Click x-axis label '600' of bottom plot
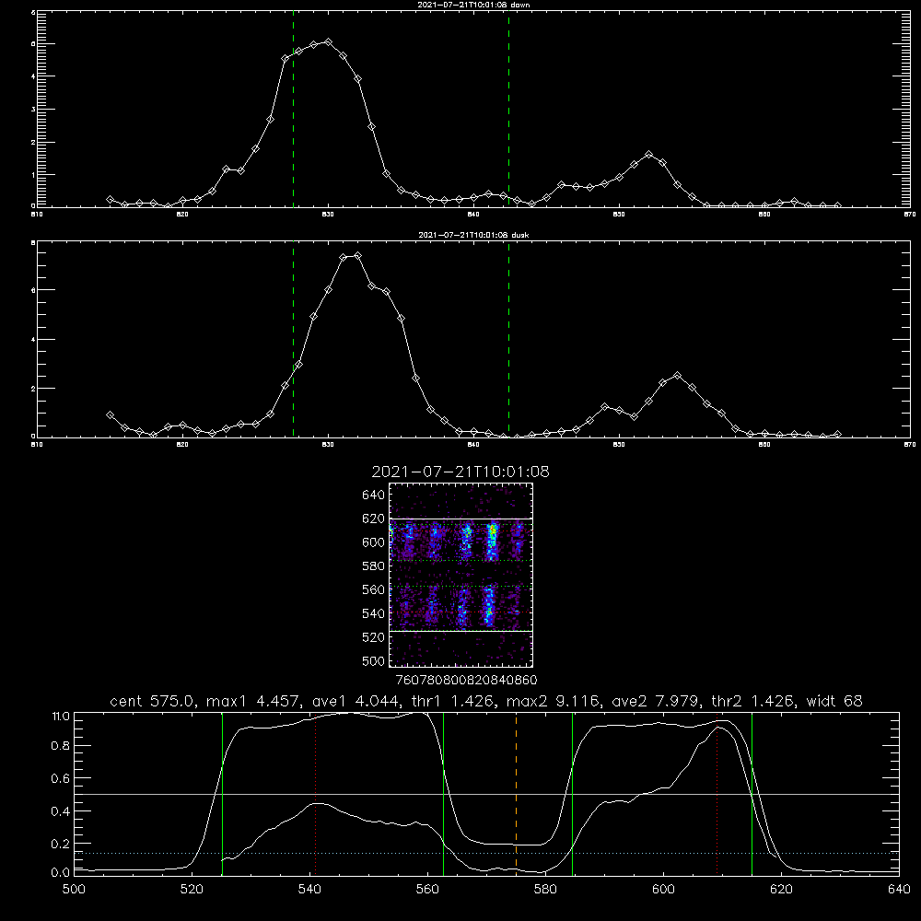Image resolution: width=921 pixels, height=921 pixels. [x=663, y=889]
